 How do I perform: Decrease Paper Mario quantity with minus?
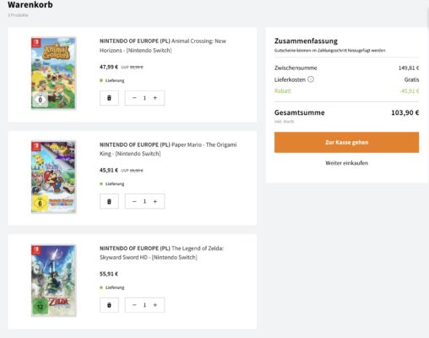point(134,201)
